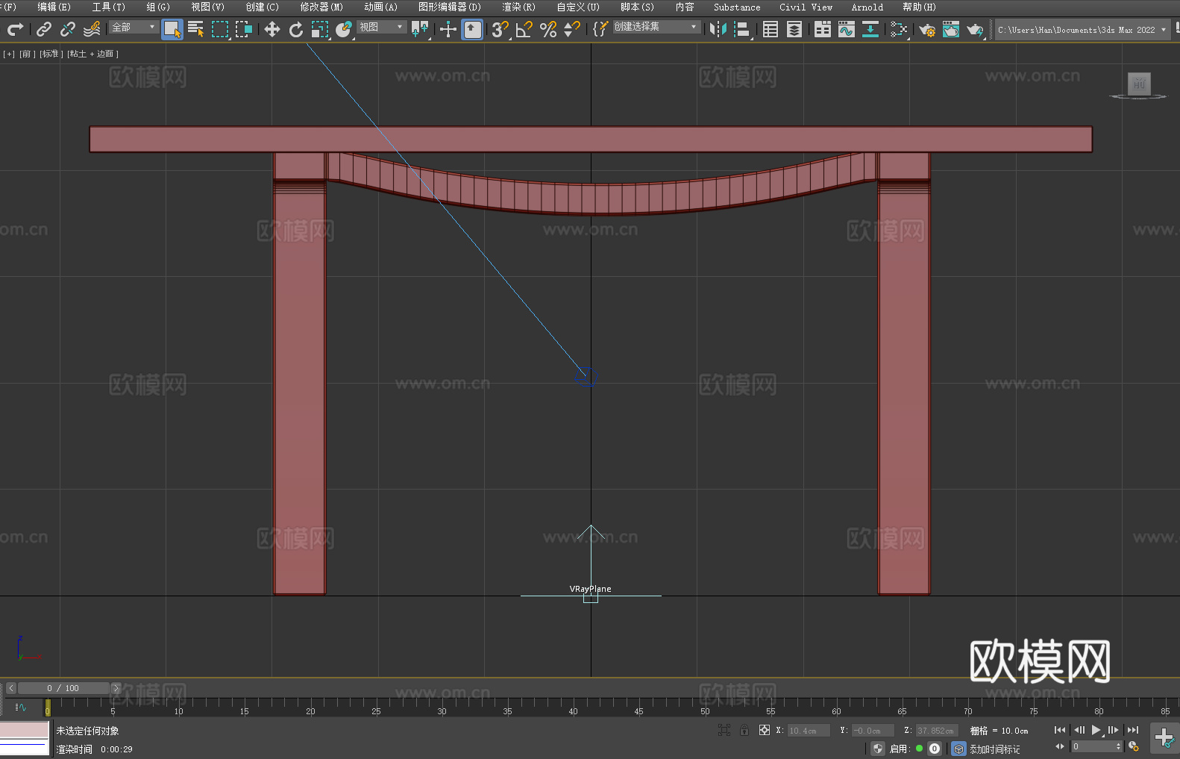Click Bind to Space Warp icon
This screenshot has width=1180, height=759.
point(92,29)
